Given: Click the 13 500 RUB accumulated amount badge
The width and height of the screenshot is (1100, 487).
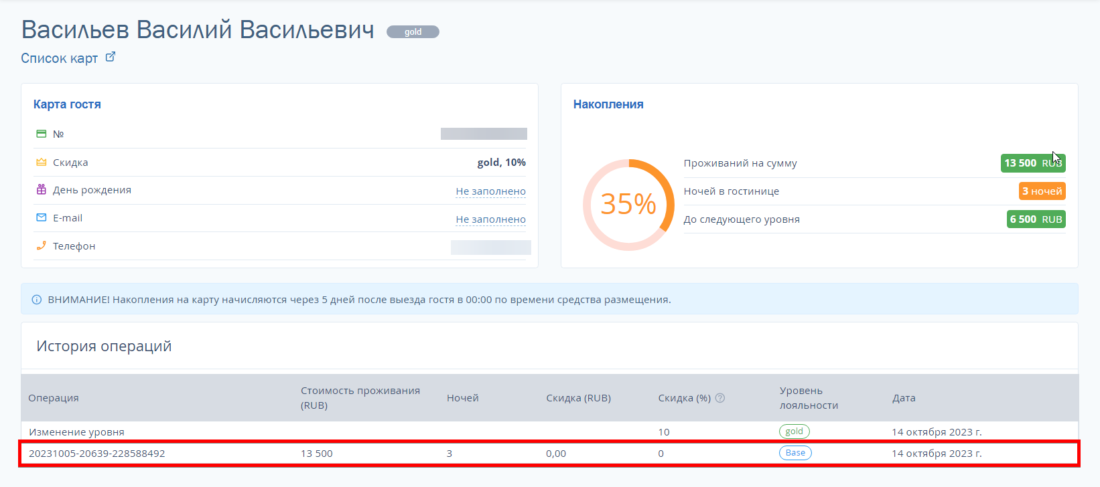Looking at the screenshot, I should pos(1033,163).
